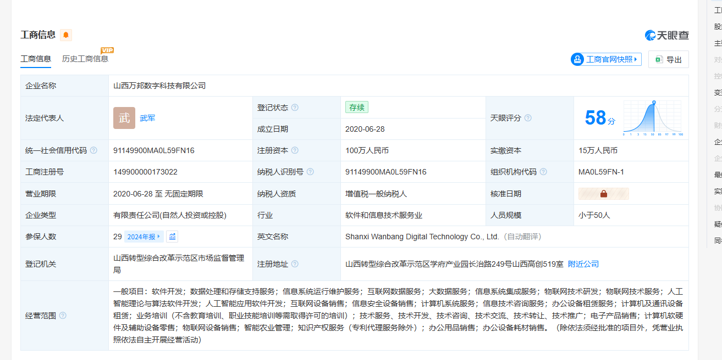Click the 附近公司 link
Screen dimensions: 722x360
(x=583, y=264)
